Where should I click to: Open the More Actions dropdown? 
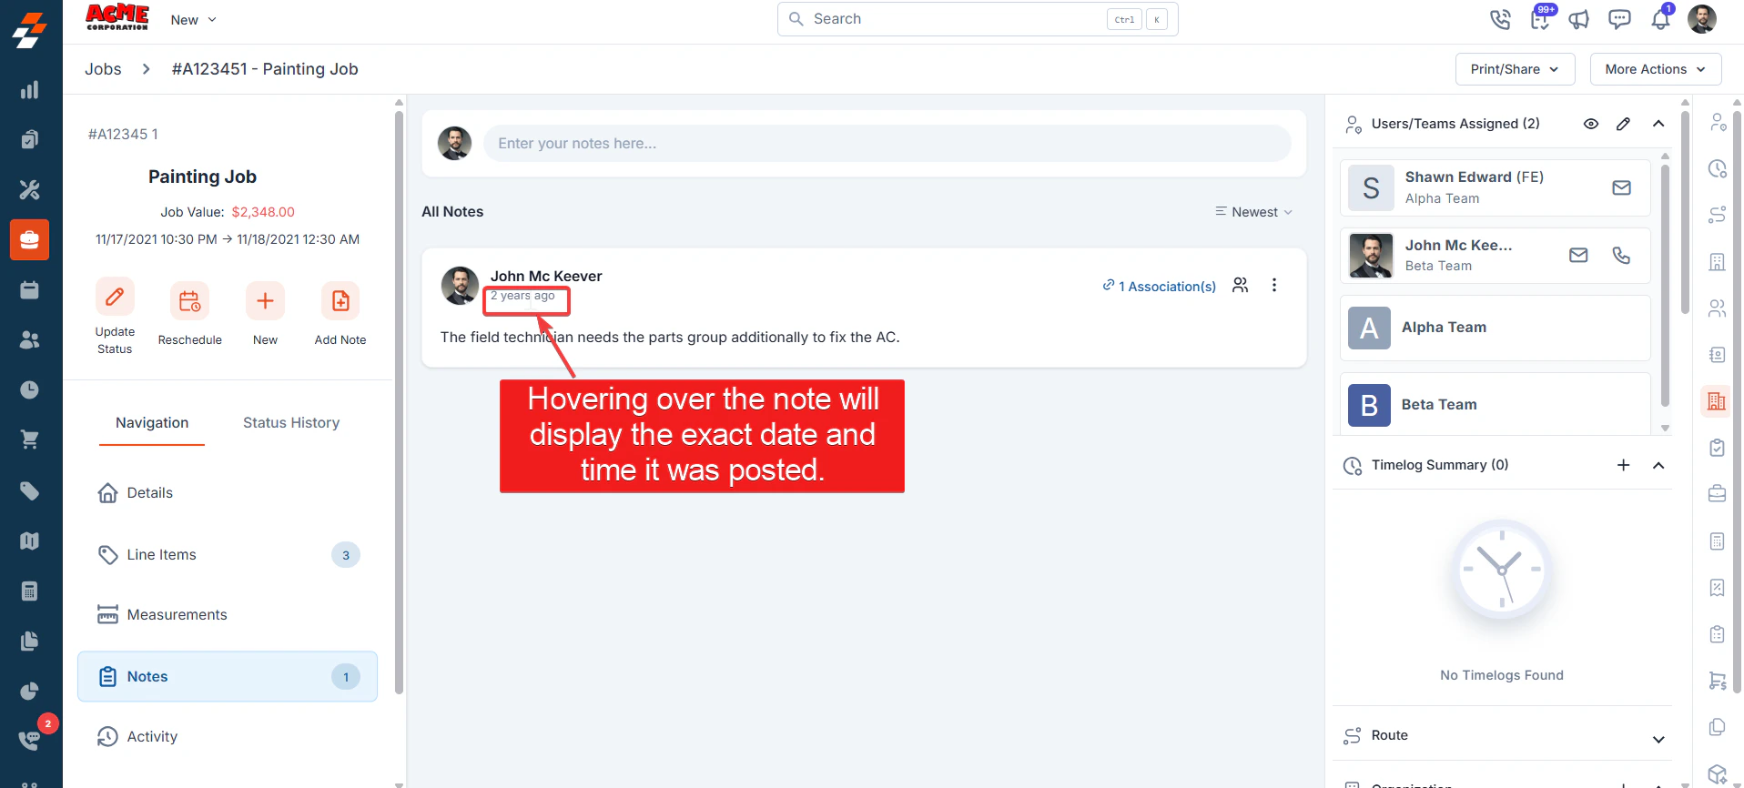pos(1655,69)
